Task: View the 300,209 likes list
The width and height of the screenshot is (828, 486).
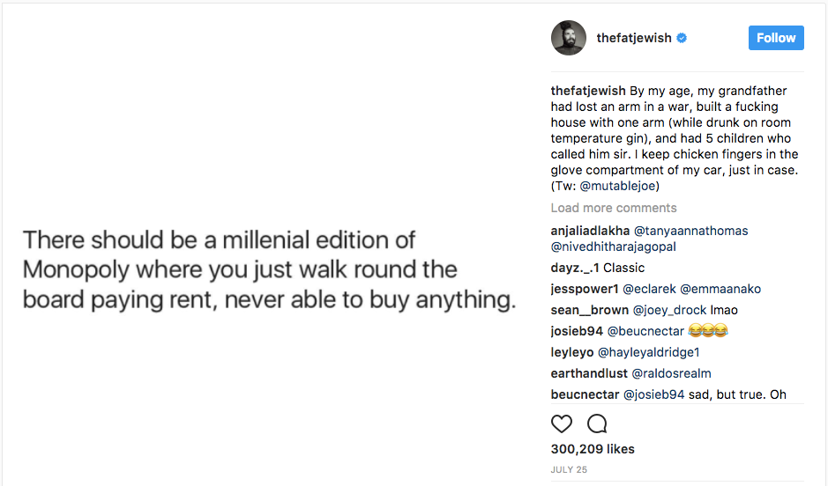Action: (593, 449)
